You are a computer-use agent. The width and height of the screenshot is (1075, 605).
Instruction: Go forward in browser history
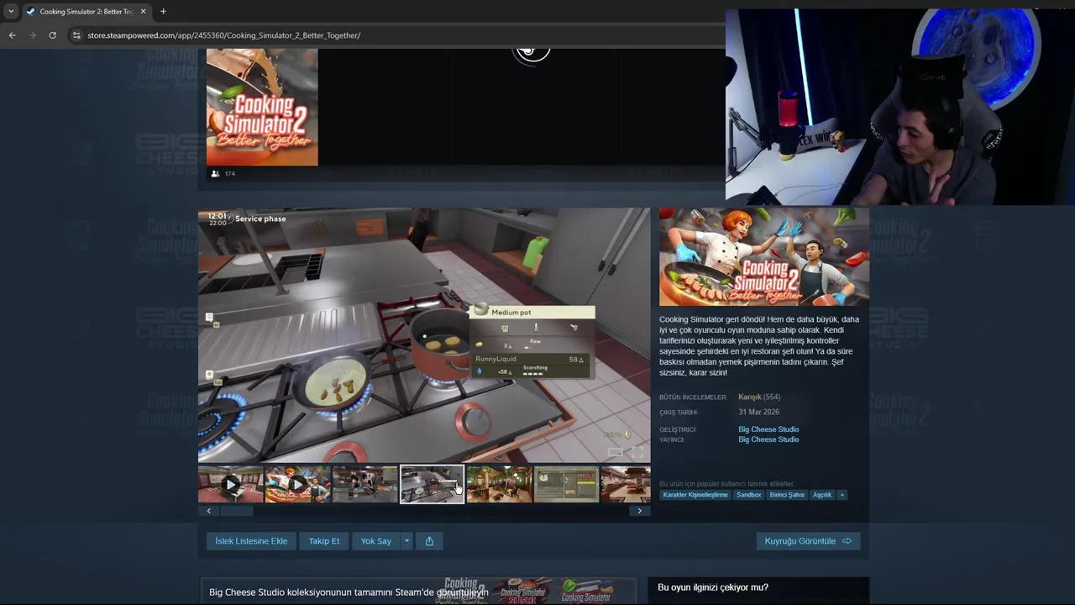tap(32, 35)
